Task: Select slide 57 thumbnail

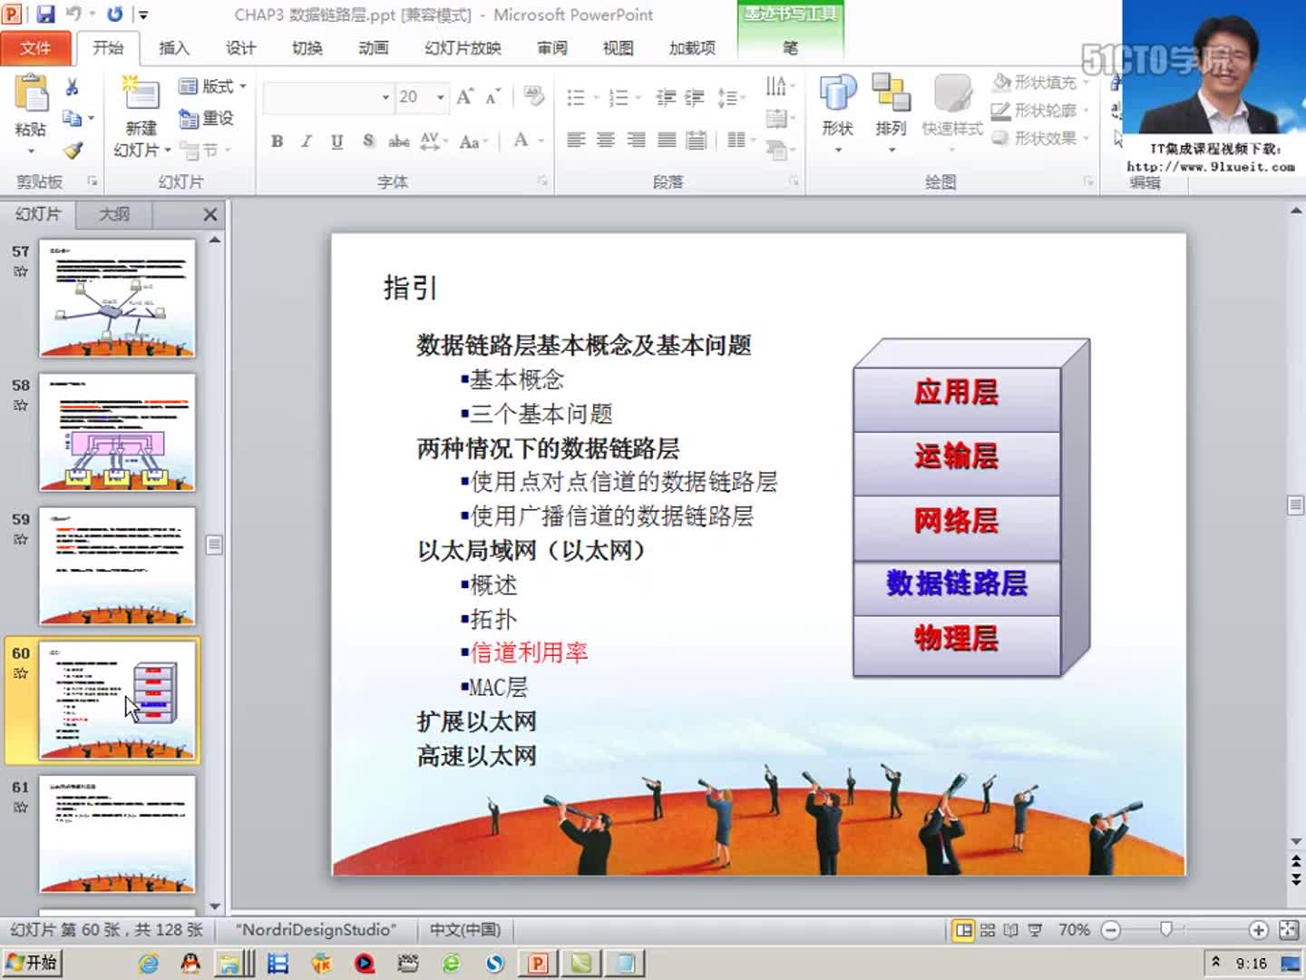Action: coord(117,299)
